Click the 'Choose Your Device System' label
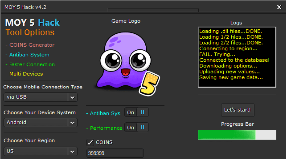Image resolution: width=287 pixels, height=160 pixels. [x=40, y=112]
